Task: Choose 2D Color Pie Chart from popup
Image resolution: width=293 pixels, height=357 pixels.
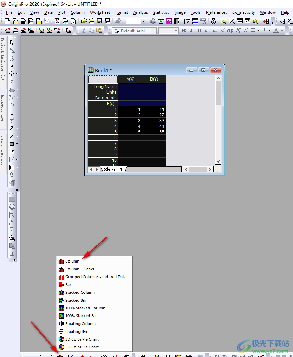Action: pyautogui.click(x=94, y=347)
